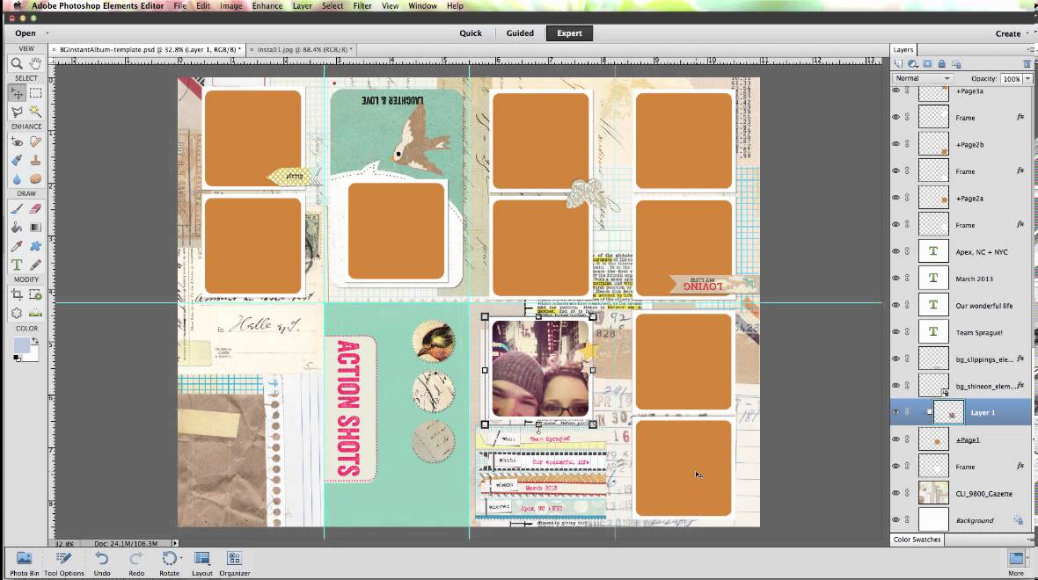
Task: Switch to the insta01.jpg document tab
Action: pos(303,49)
